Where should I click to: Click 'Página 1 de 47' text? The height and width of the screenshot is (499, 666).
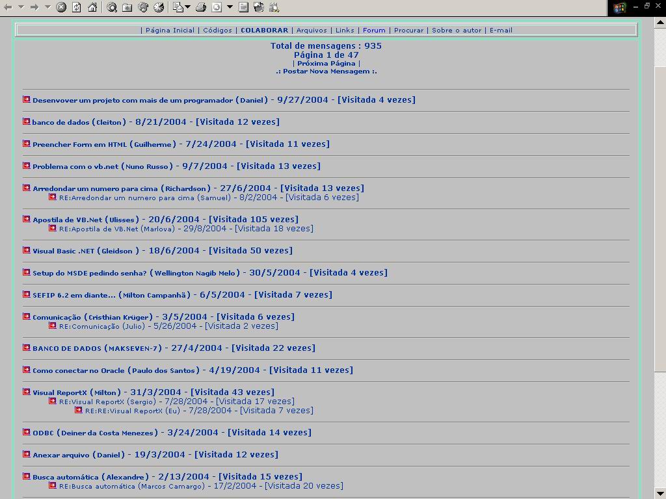[326, 55]
